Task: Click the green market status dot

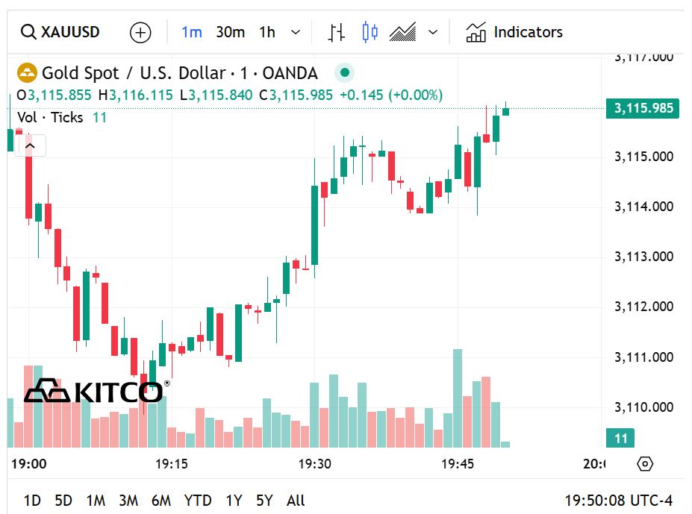Action: (345, 72)
